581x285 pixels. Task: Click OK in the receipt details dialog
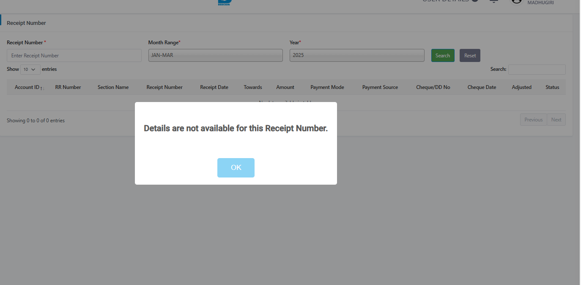tap(236, 168)
